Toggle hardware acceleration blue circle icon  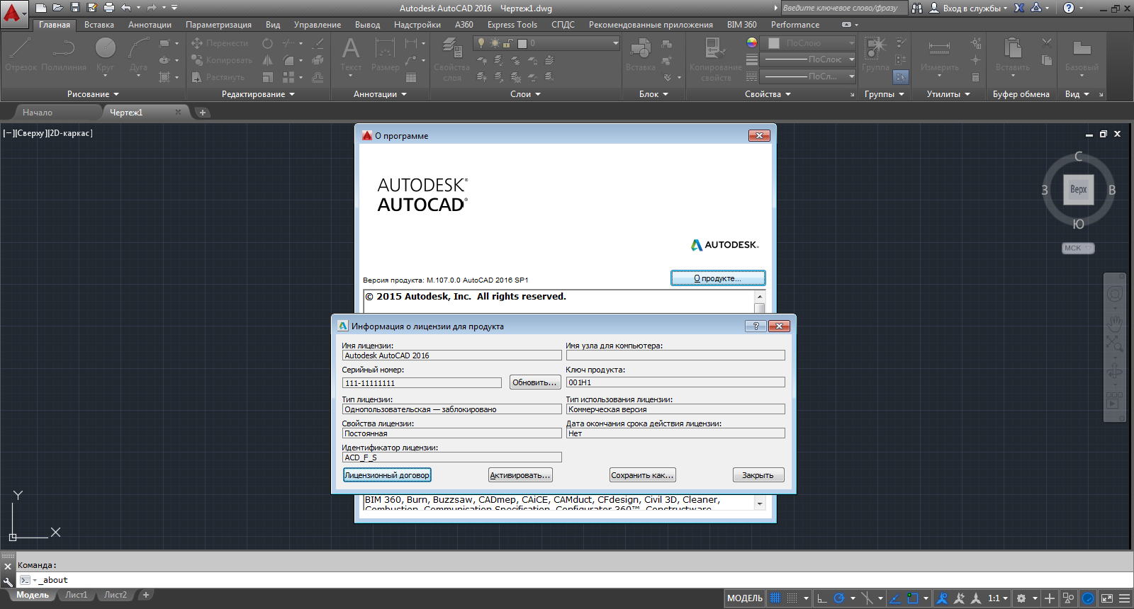pos(1088,598)
